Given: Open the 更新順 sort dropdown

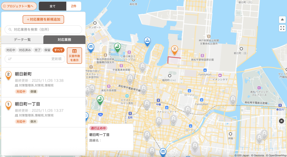Looking at the screenshot, I should tap(35, 59).
